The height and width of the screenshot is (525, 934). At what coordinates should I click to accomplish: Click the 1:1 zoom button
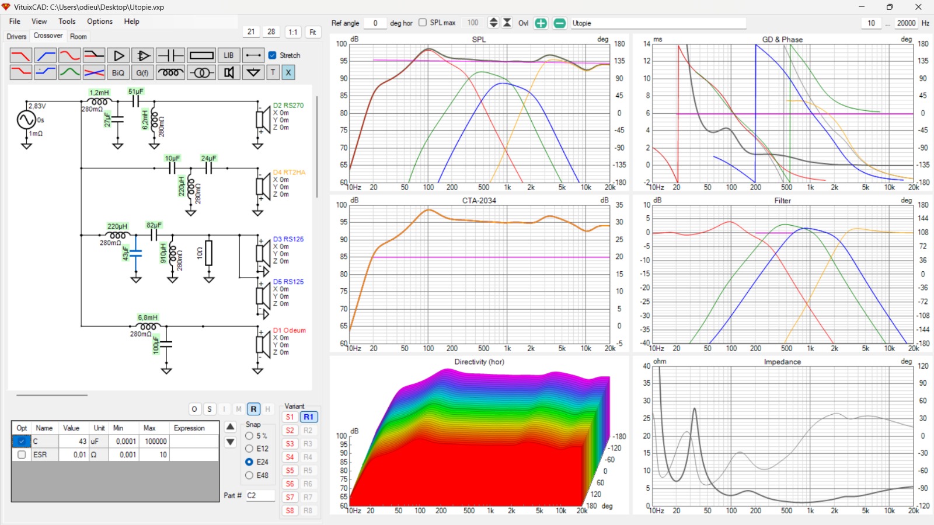293,32
